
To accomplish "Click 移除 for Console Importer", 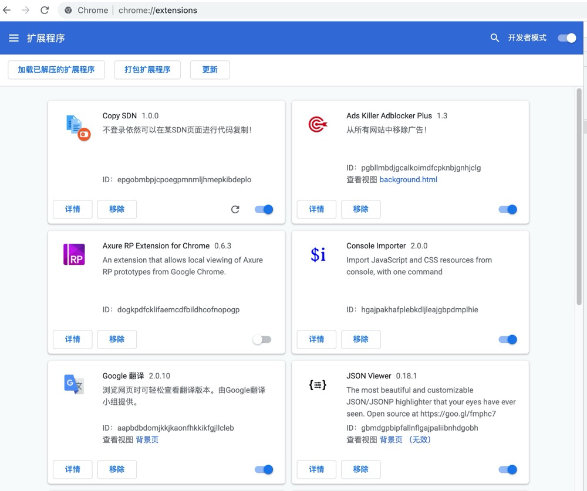I will [x=361, y=339].
